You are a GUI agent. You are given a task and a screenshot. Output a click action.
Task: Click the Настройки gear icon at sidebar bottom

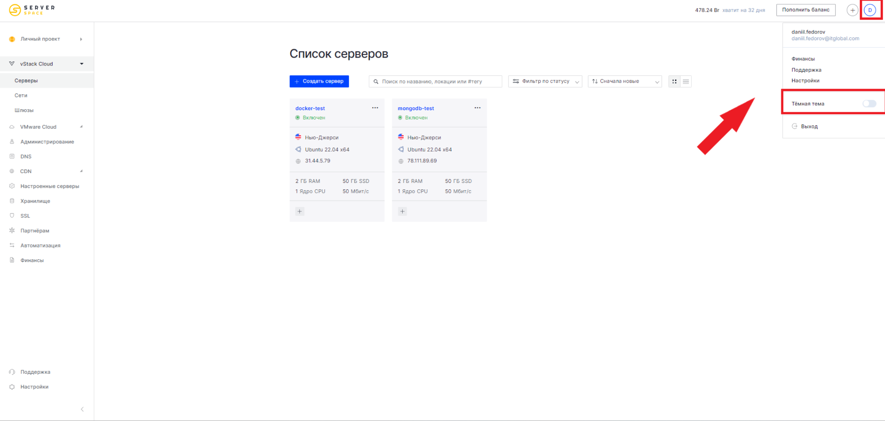(x=12, y=387)
